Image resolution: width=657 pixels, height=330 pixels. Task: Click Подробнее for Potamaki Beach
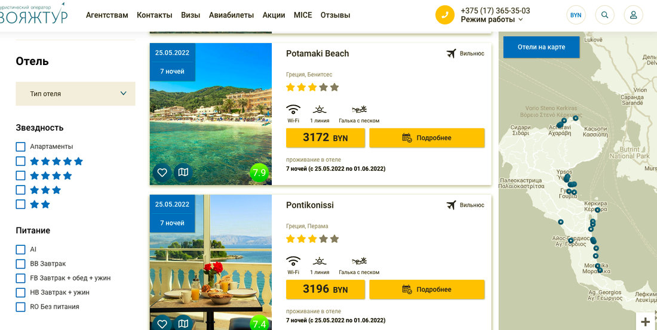point(427,138)
